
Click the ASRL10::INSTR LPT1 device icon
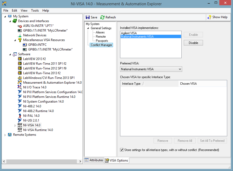(x=20, y=26)
